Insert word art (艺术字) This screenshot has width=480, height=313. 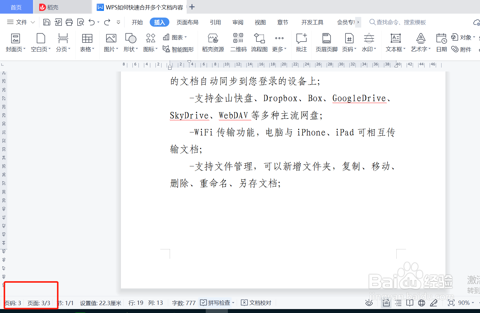421,43
